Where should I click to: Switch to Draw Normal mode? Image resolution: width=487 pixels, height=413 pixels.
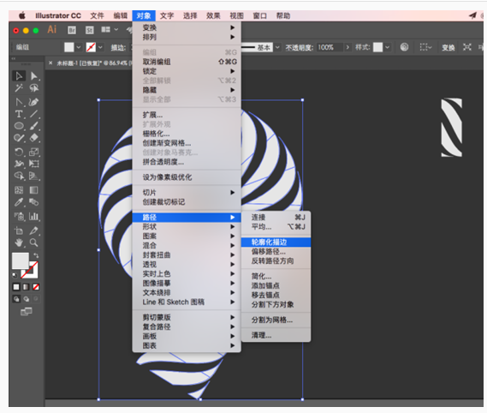point(16,299)
